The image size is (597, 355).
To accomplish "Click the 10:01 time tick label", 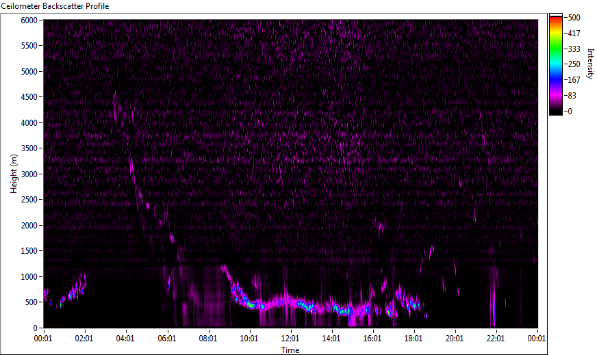I will point(249,339).
